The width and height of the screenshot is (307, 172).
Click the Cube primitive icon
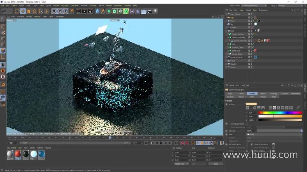[98, 11]
